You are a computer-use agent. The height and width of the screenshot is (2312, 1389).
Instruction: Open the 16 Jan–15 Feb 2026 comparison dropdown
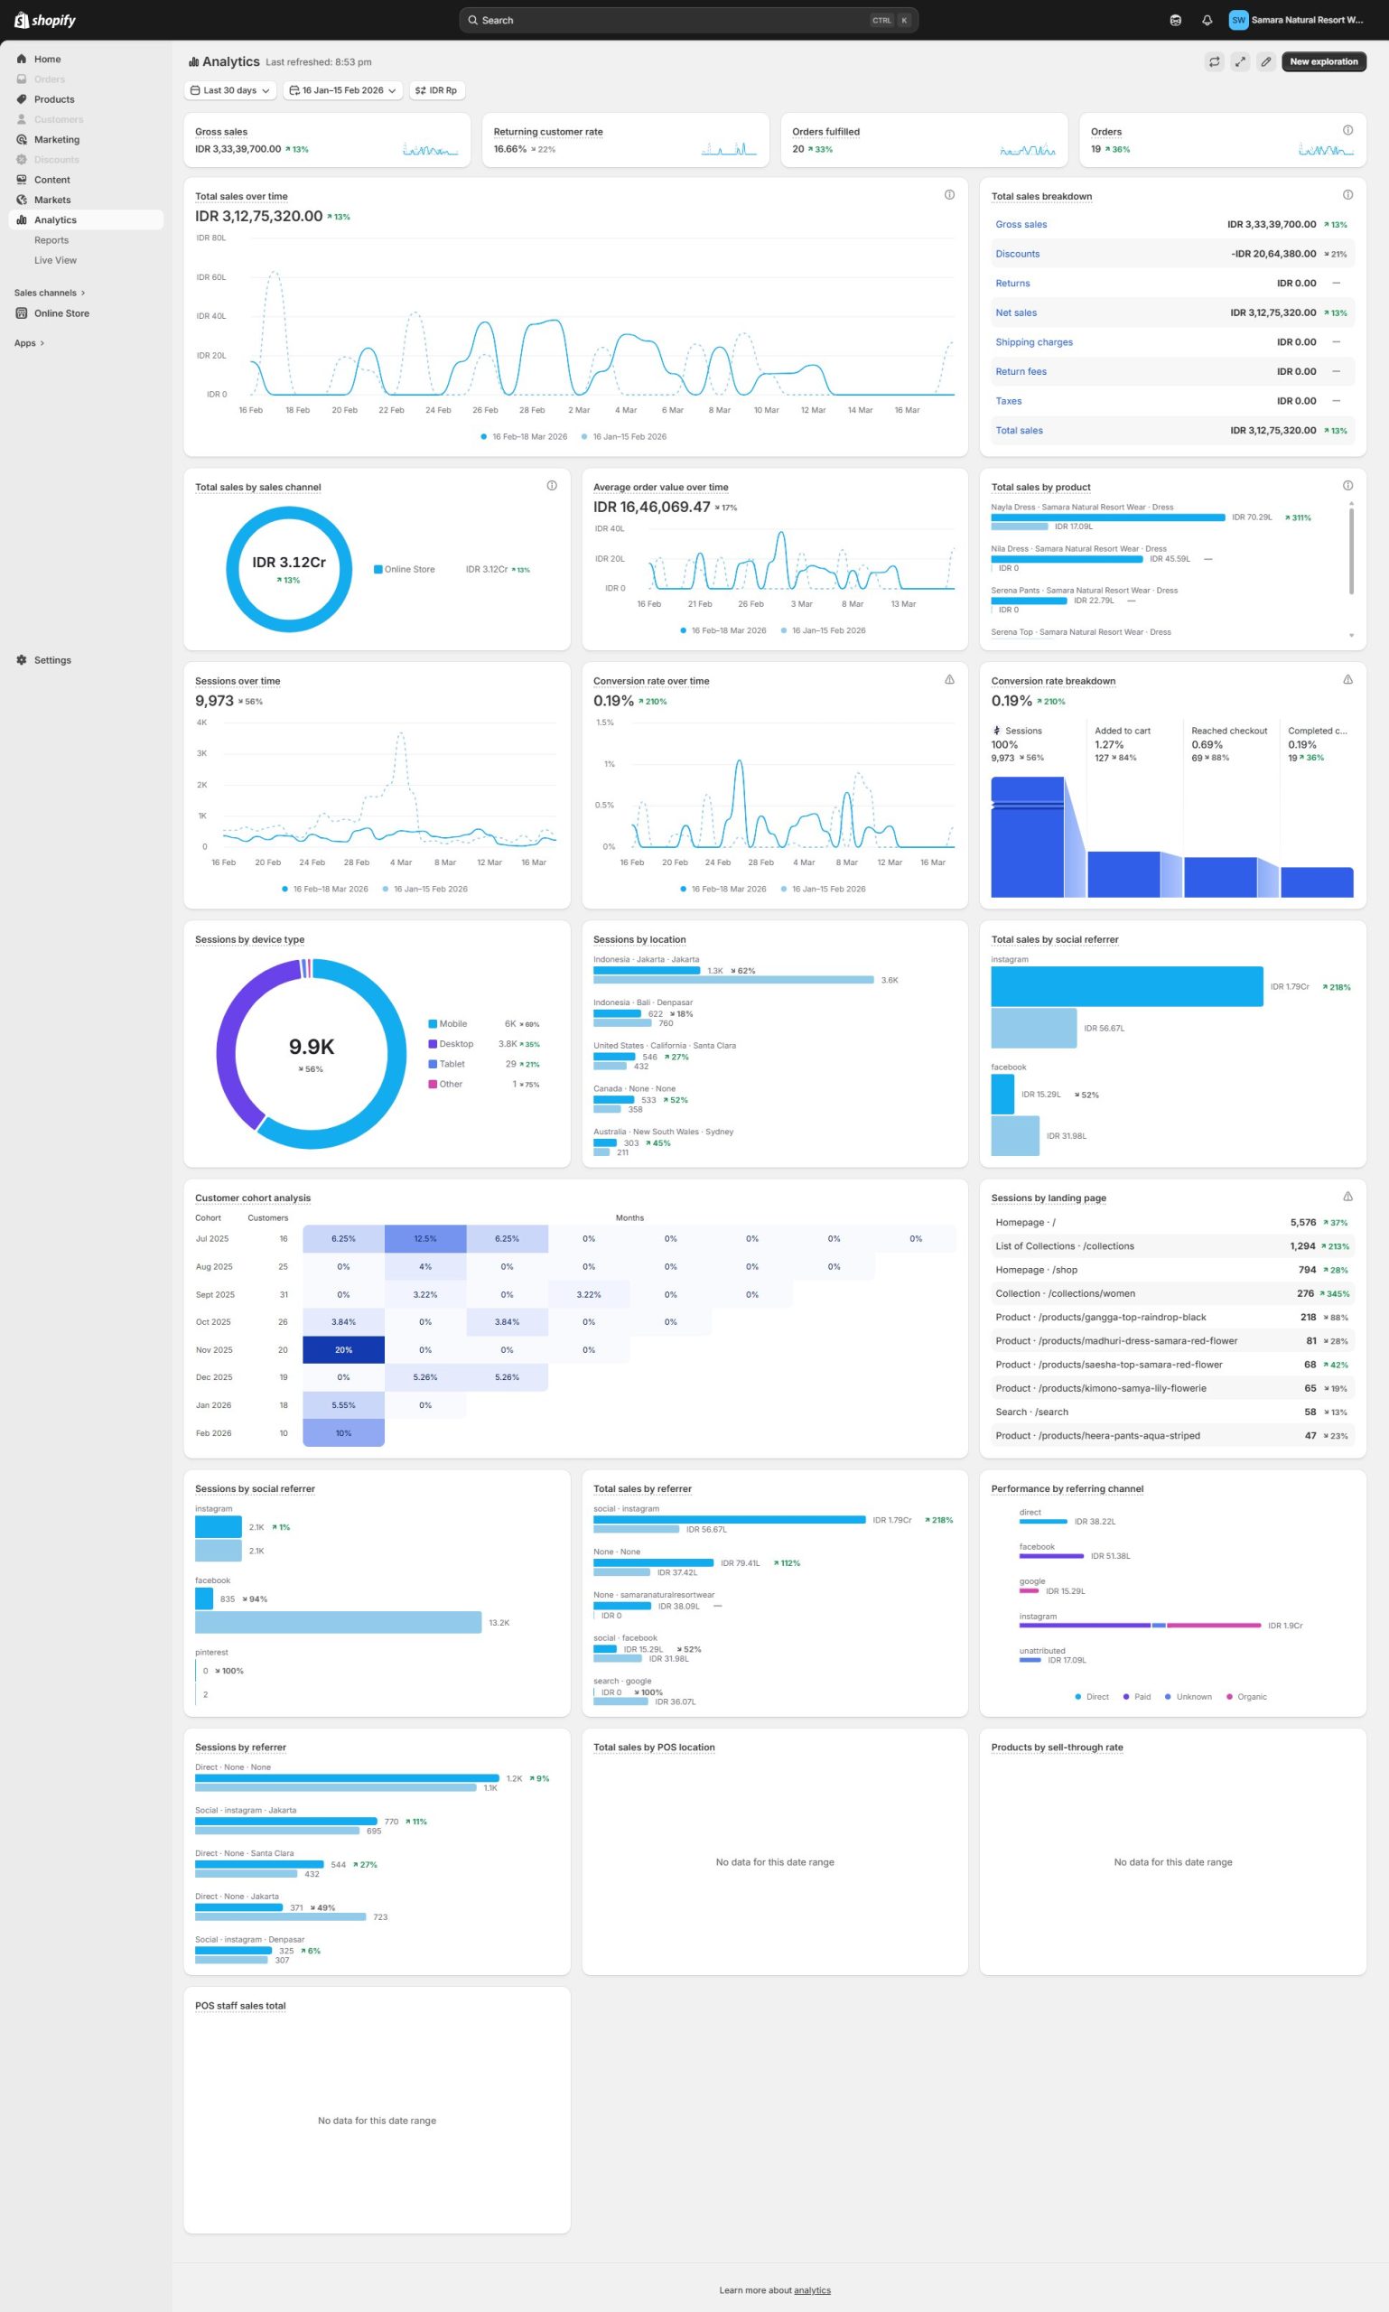coord(342,91)
